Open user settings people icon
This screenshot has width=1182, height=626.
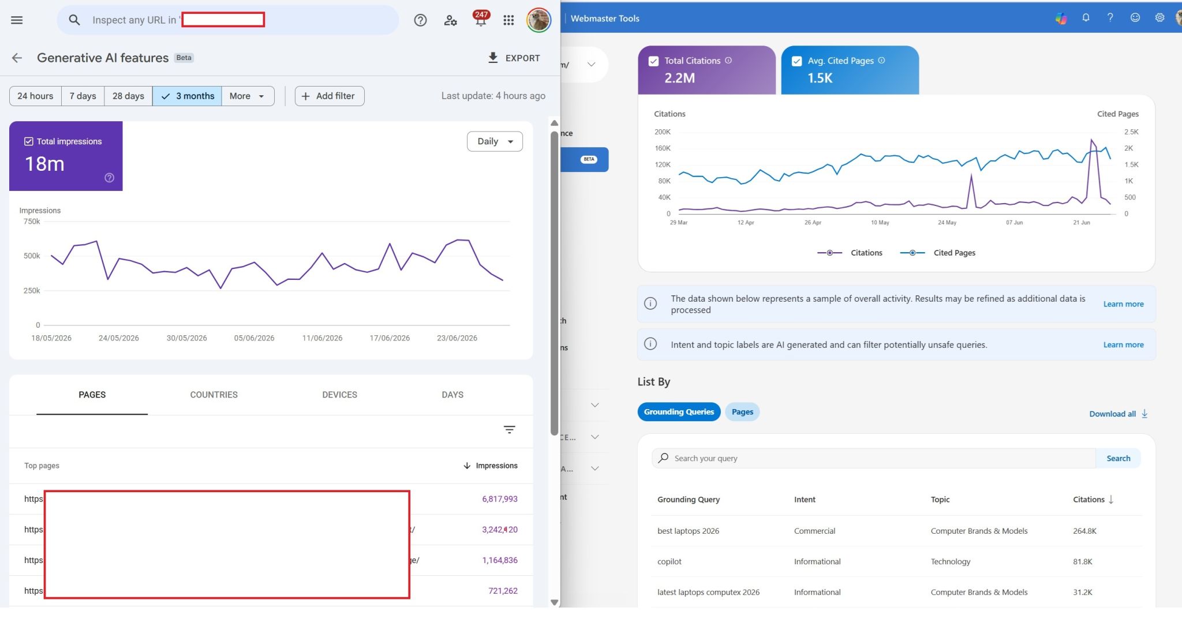click(x=450, y=20)
